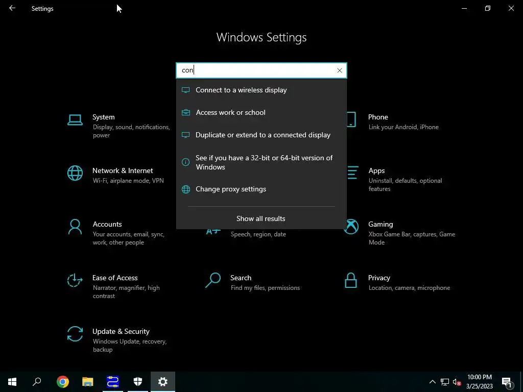The height and width of the screenshot is (392, 523).
Task: Select Access work or school result
Action: click(261, 112)
